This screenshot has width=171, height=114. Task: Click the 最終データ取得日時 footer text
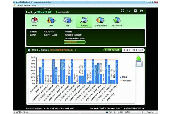click(50, 108)
